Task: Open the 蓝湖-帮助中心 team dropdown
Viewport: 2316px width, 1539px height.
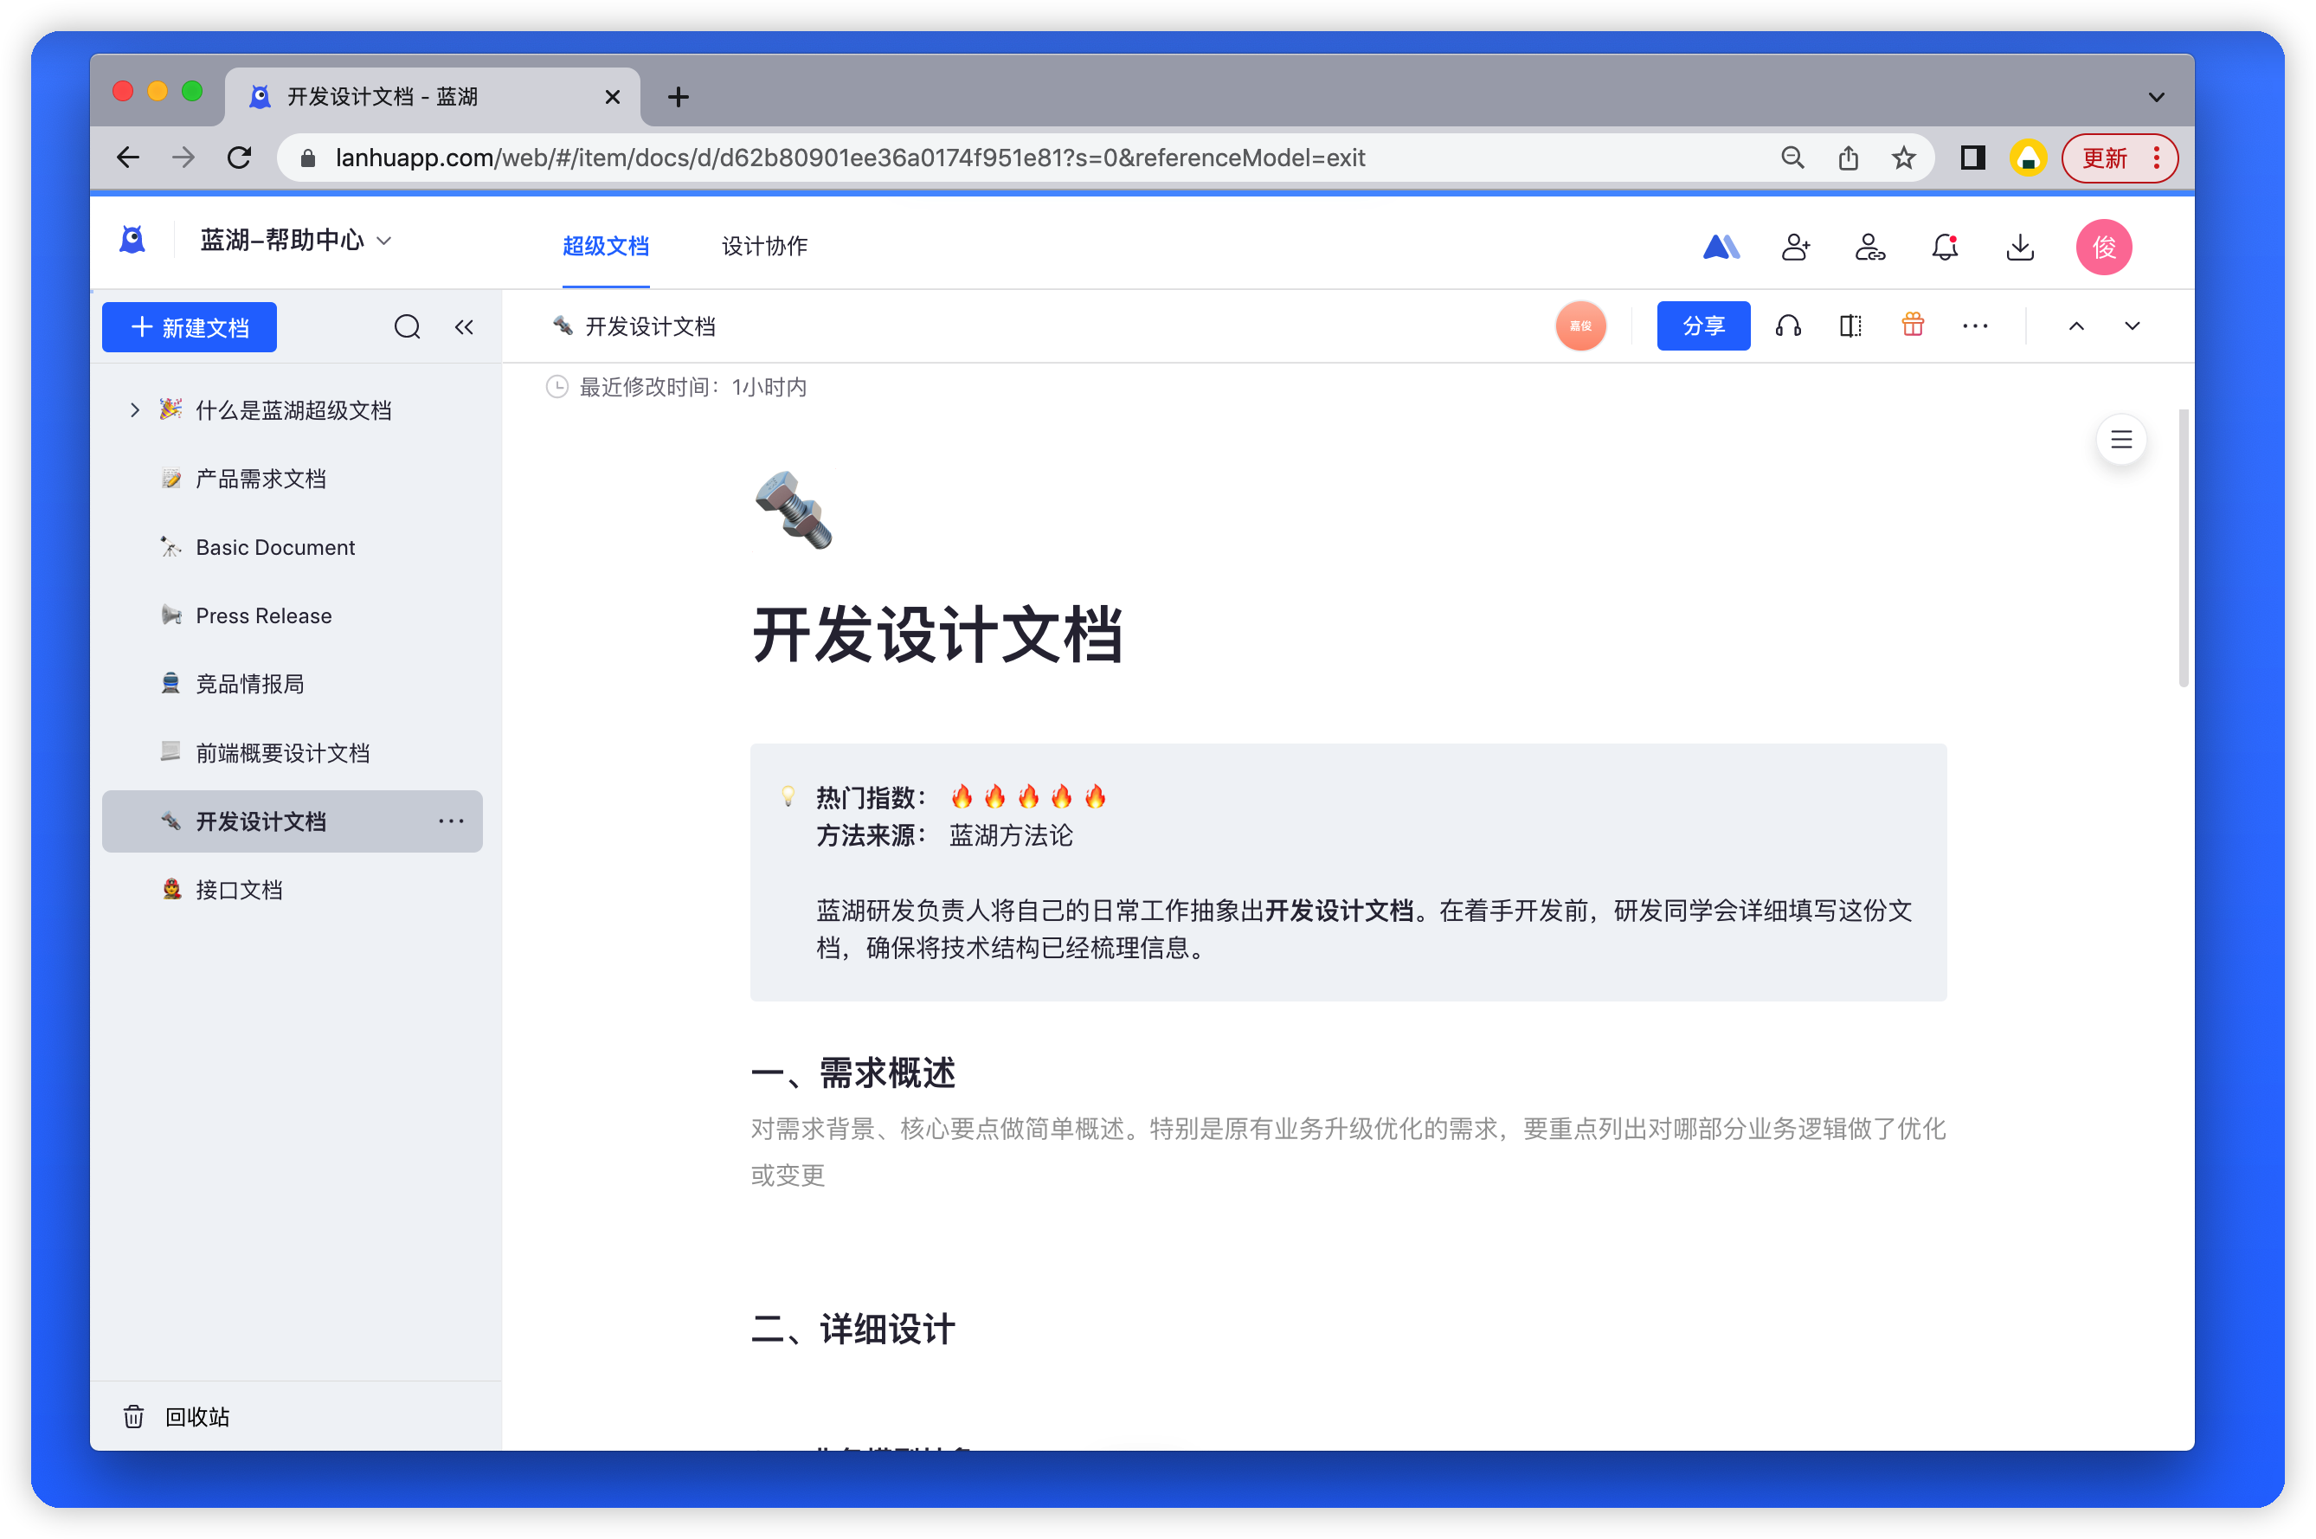Action: pyautogui.click(x=295, y=241)
